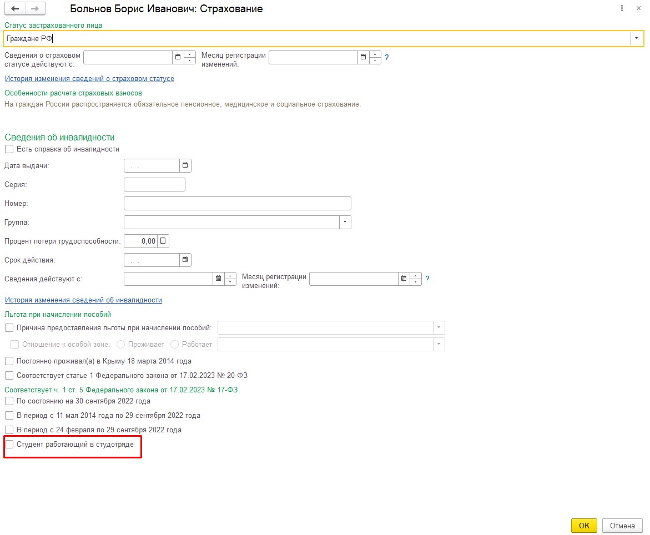This screenshot has width=650, height=535.
Task: Click the back navigation arrow
Action: pos(15,9)
